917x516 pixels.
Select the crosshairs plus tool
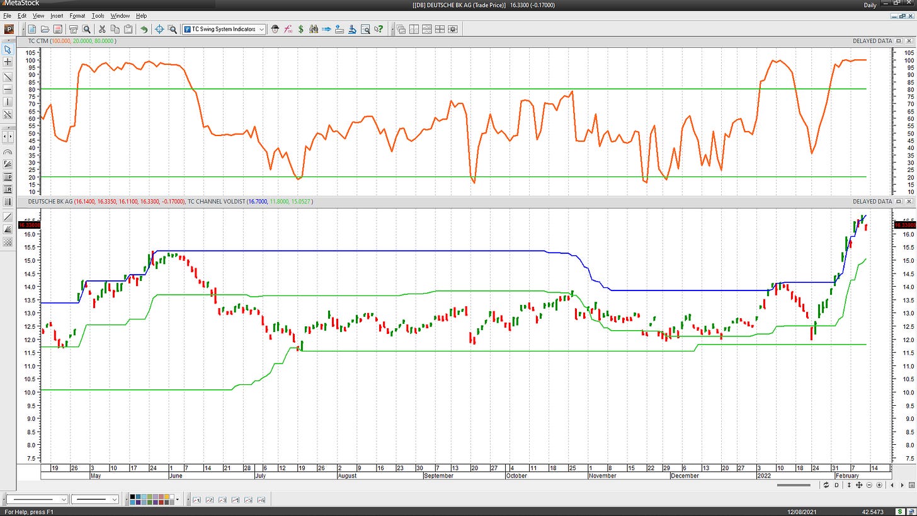(x=8, y=62)
